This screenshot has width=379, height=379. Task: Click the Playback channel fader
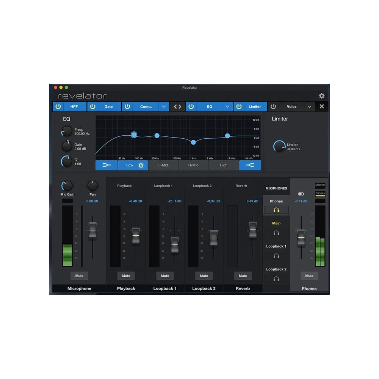pos(136,235)
